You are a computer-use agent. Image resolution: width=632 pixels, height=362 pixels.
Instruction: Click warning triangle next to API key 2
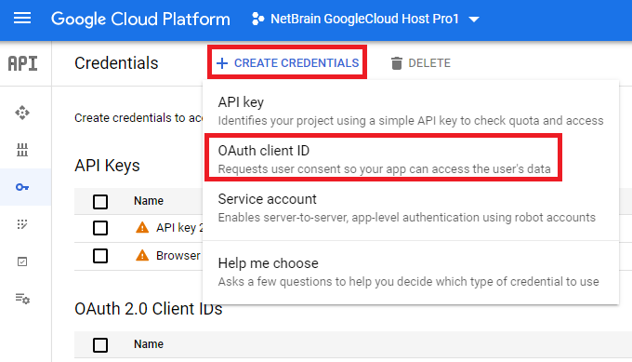coord(142,228)
